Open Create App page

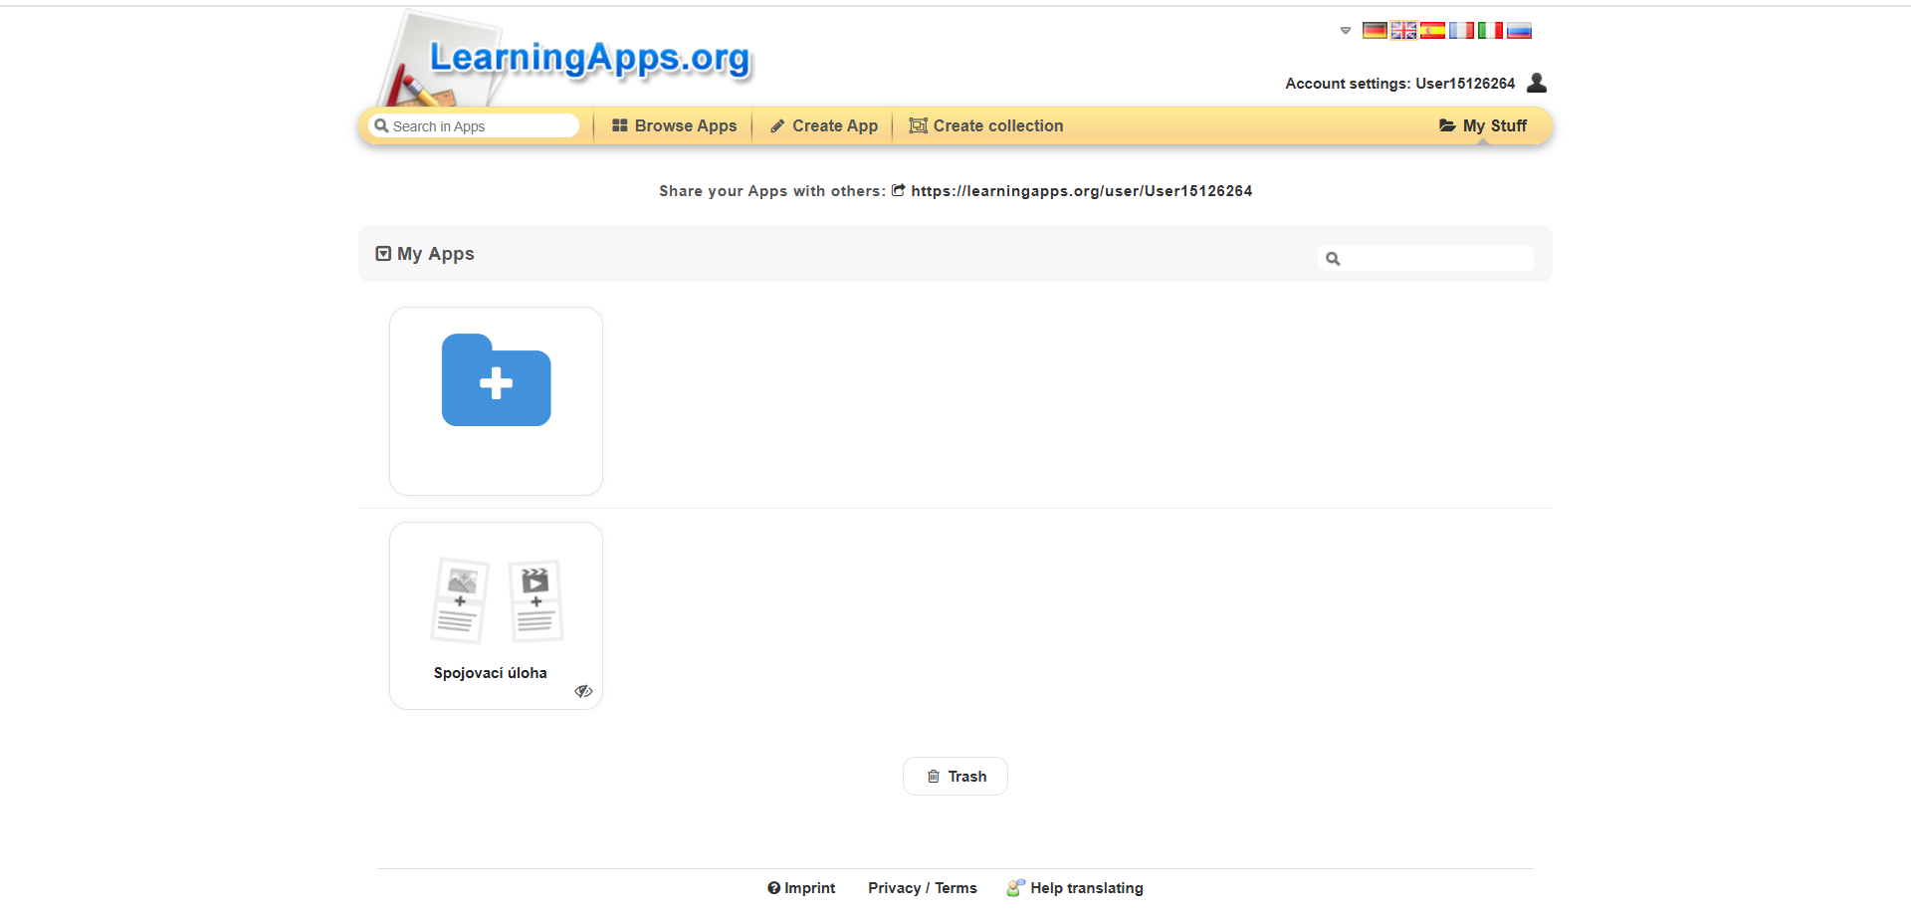[x=824, y=125]
